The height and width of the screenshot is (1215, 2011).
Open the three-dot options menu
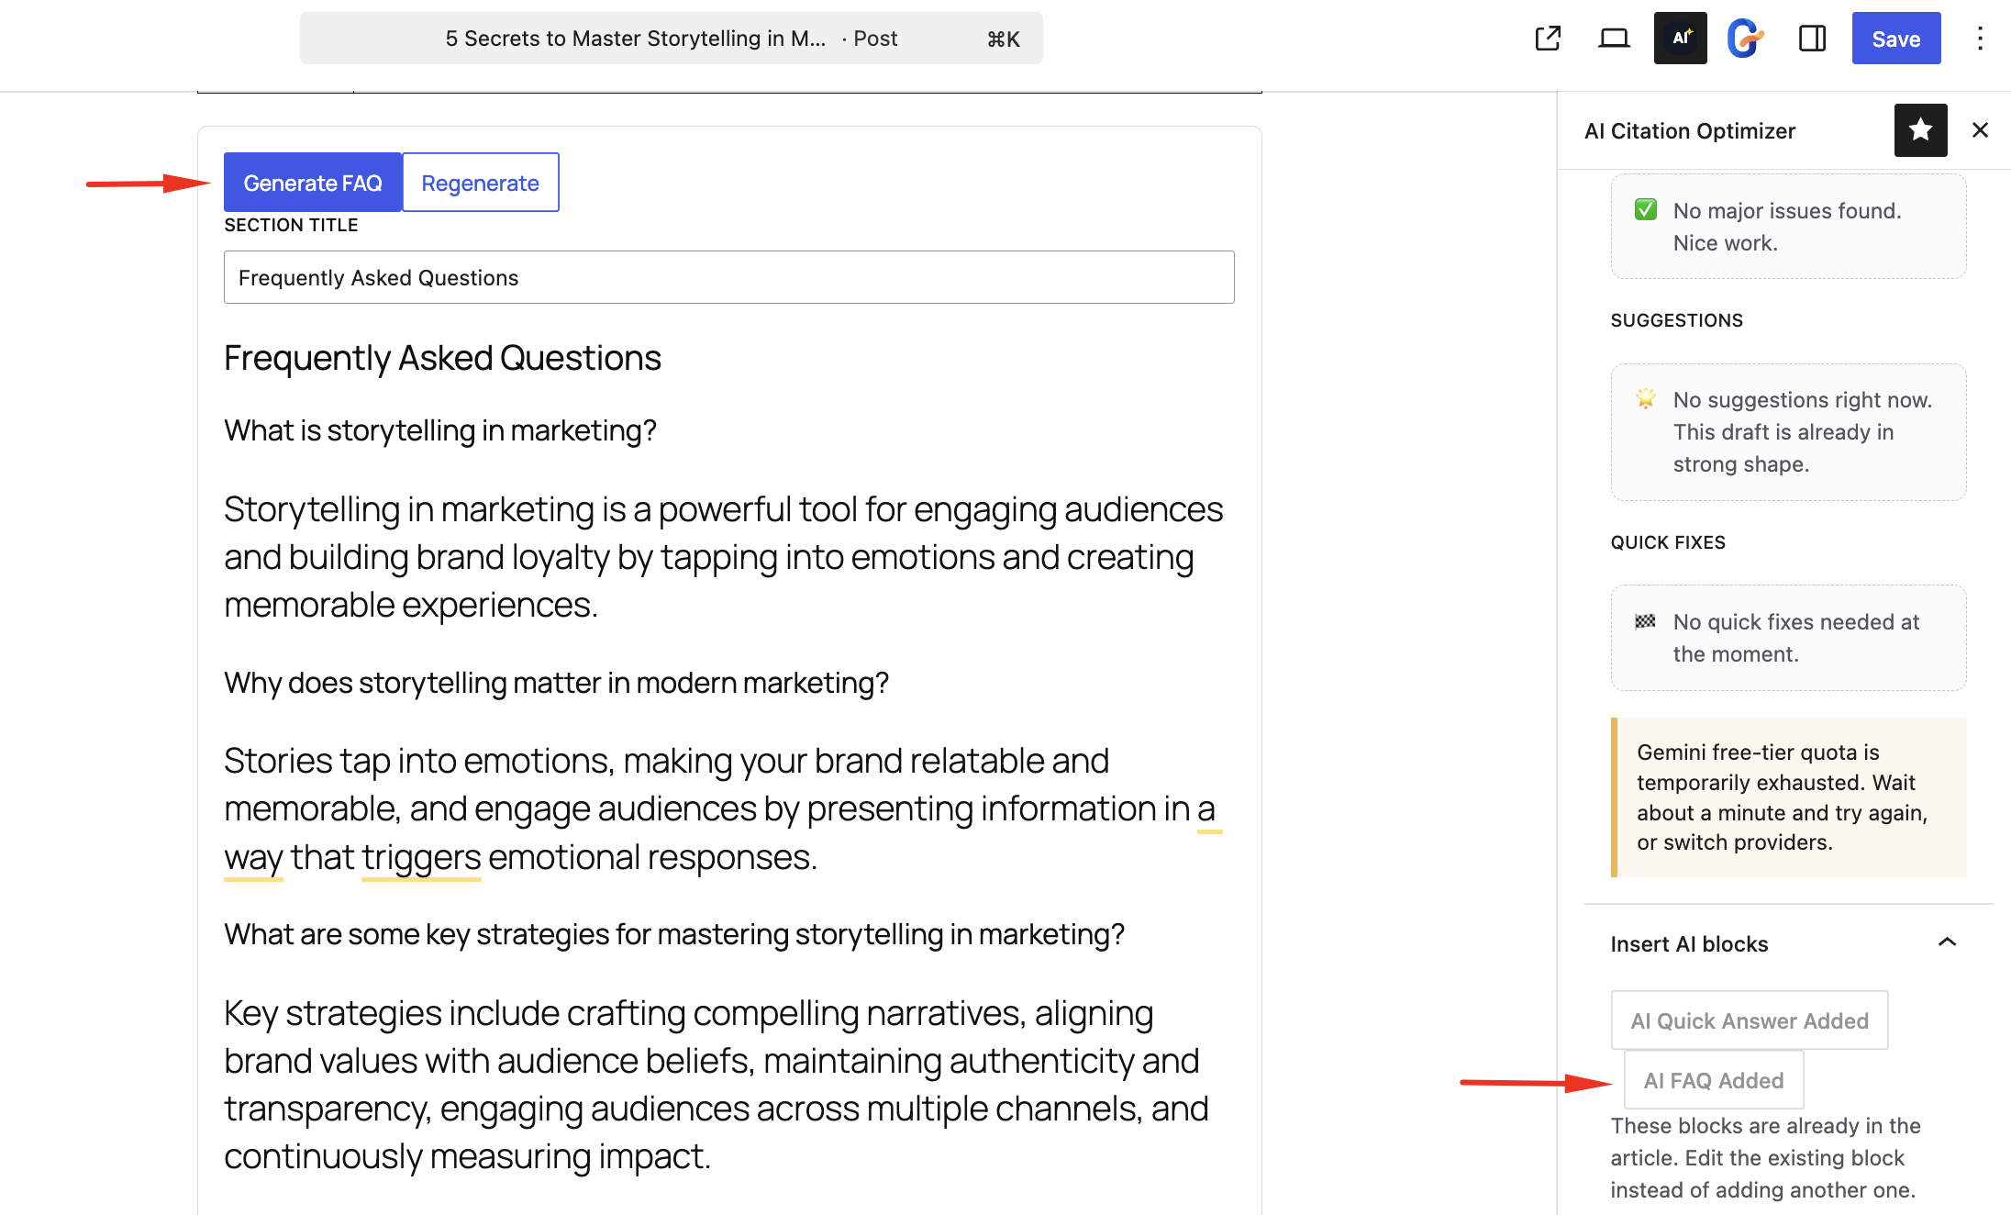pyautogui.click(x=1980, y=39)
